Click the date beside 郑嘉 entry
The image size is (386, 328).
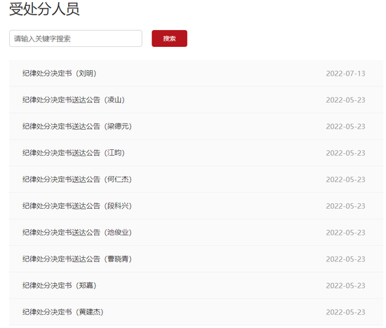point(345,286)
